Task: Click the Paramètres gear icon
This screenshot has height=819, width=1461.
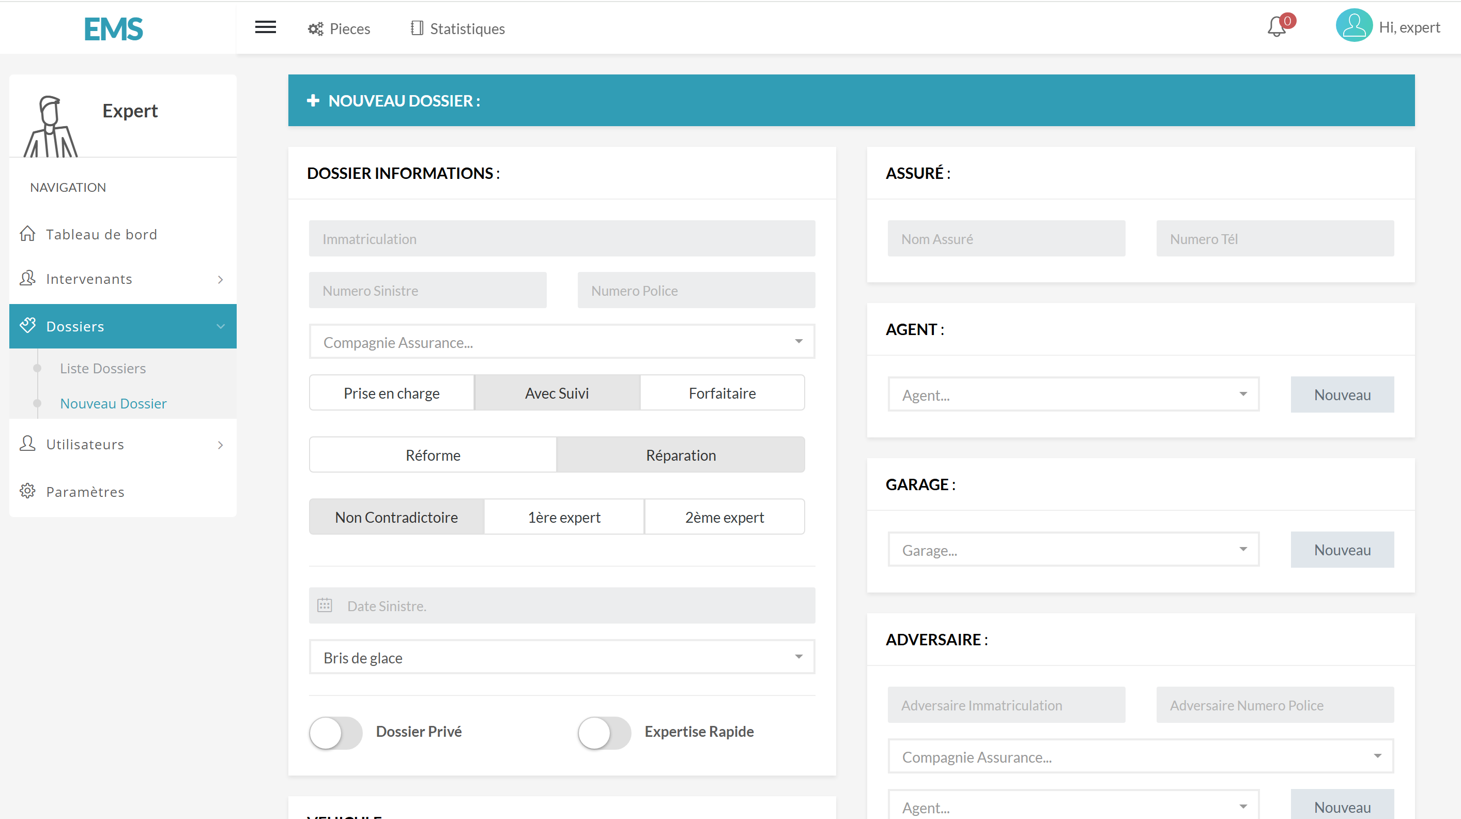Action: click(x=27, y=491)
